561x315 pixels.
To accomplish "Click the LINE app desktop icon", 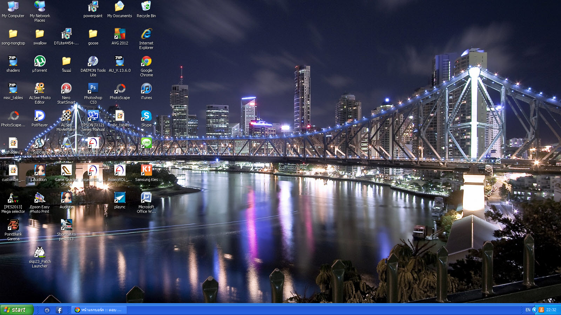I will (x=146, y=143).
